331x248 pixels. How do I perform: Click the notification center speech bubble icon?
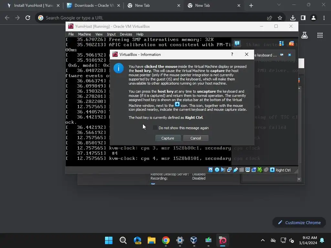click(x=237, y=44)
